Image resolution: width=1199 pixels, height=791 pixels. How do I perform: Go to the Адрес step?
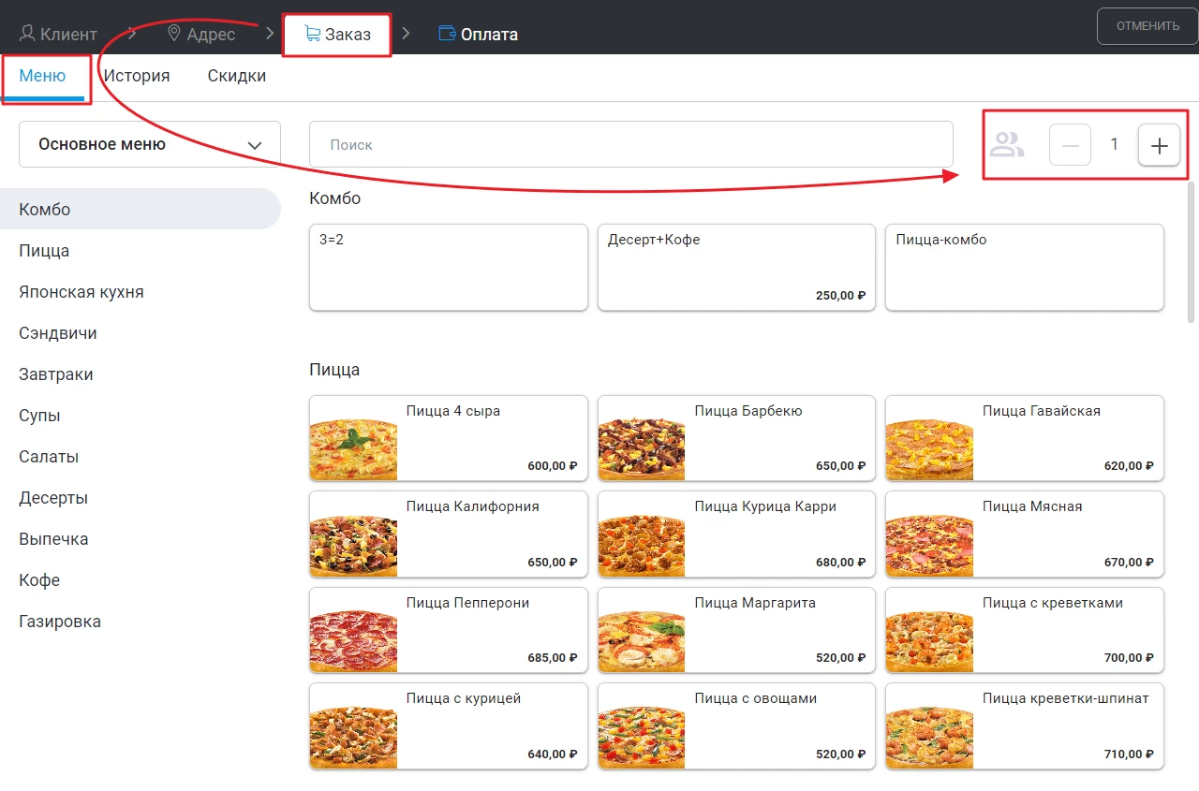pos(200,35)
